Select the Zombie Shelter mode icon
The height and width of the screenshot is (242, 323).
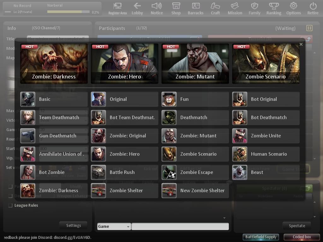pyautogui.click(x=98, y=191)
